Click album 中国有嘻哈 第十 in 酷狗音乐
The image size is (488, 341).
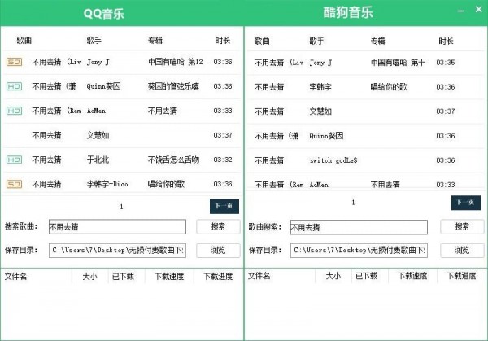(x=398, y=63)
